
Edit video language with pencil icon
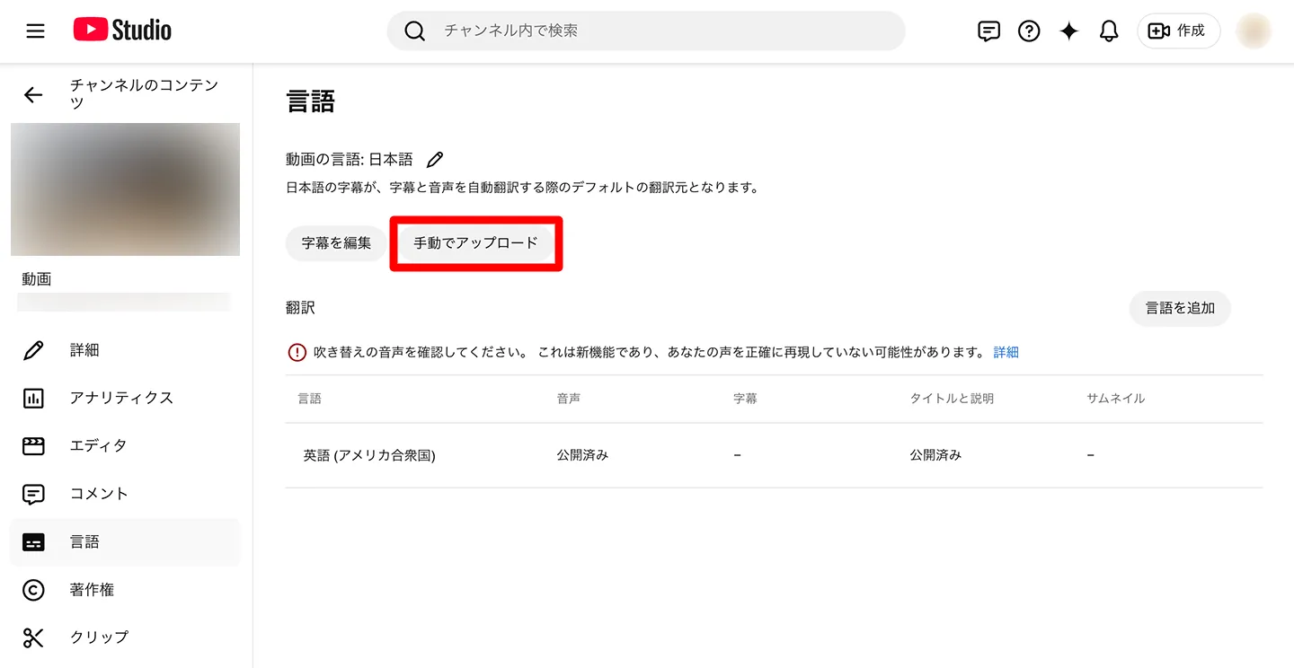pyautogui.click(x=435, y=160)
